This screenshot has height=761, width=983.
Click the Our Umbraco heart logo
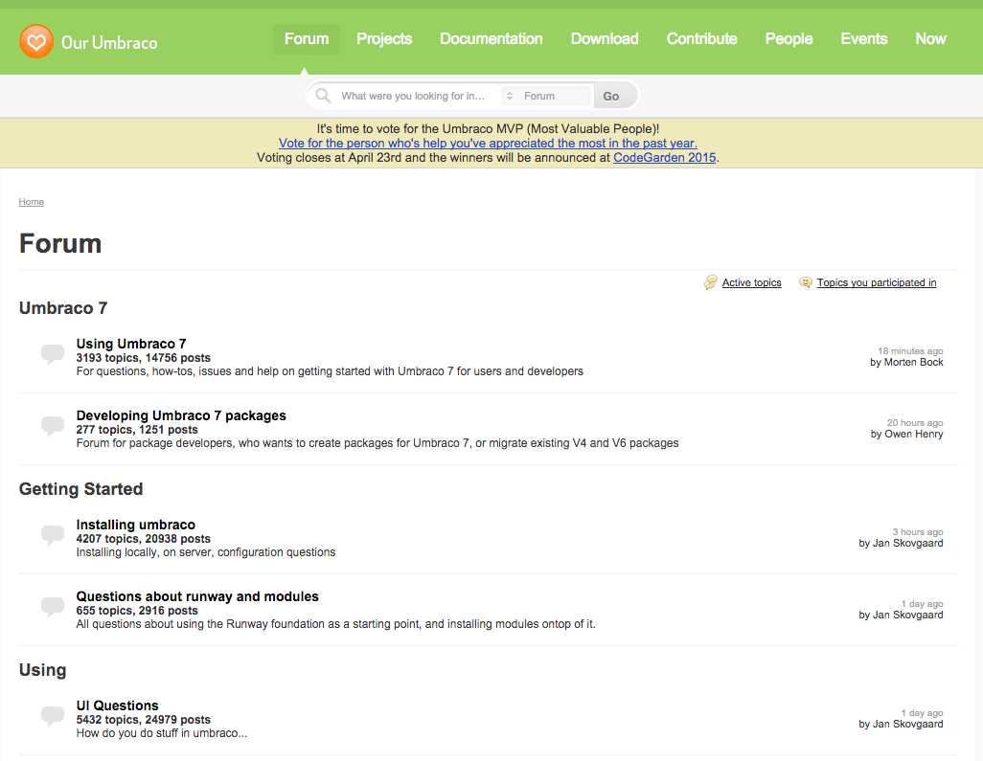coord(36,42)
